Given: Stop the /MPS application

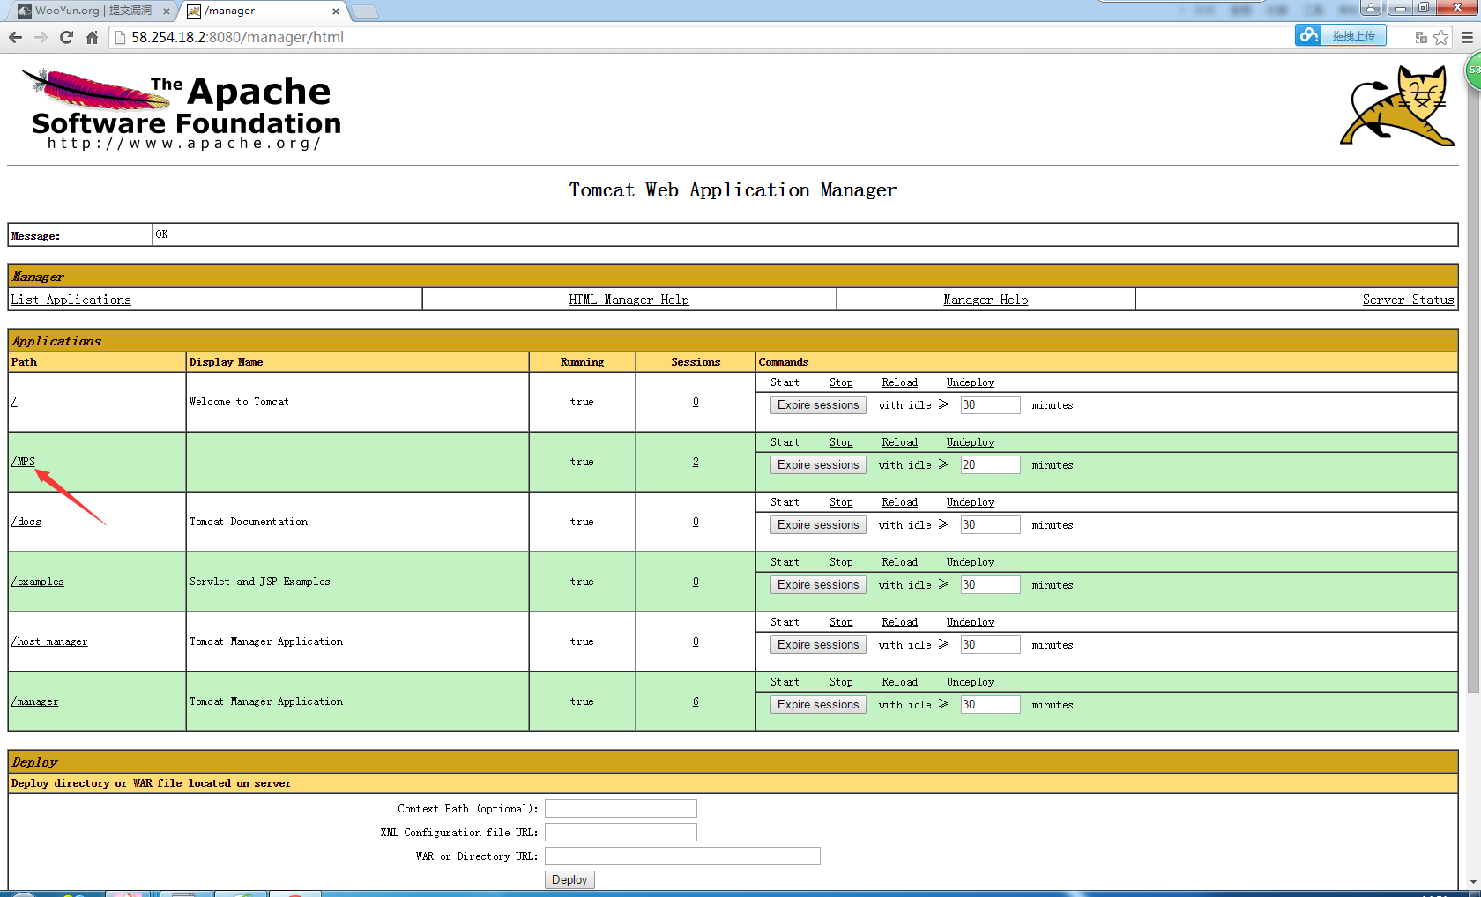Looking at the screenshot, I should click(841, 442).
